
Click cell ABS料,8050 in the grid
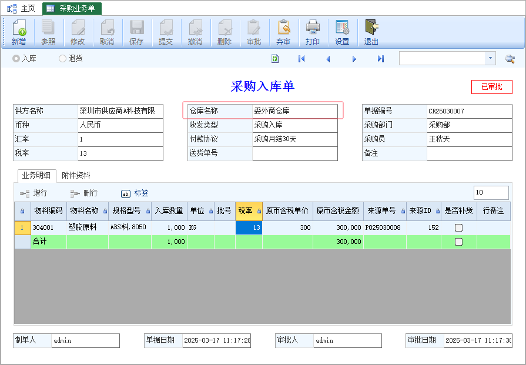coord(130,228)
